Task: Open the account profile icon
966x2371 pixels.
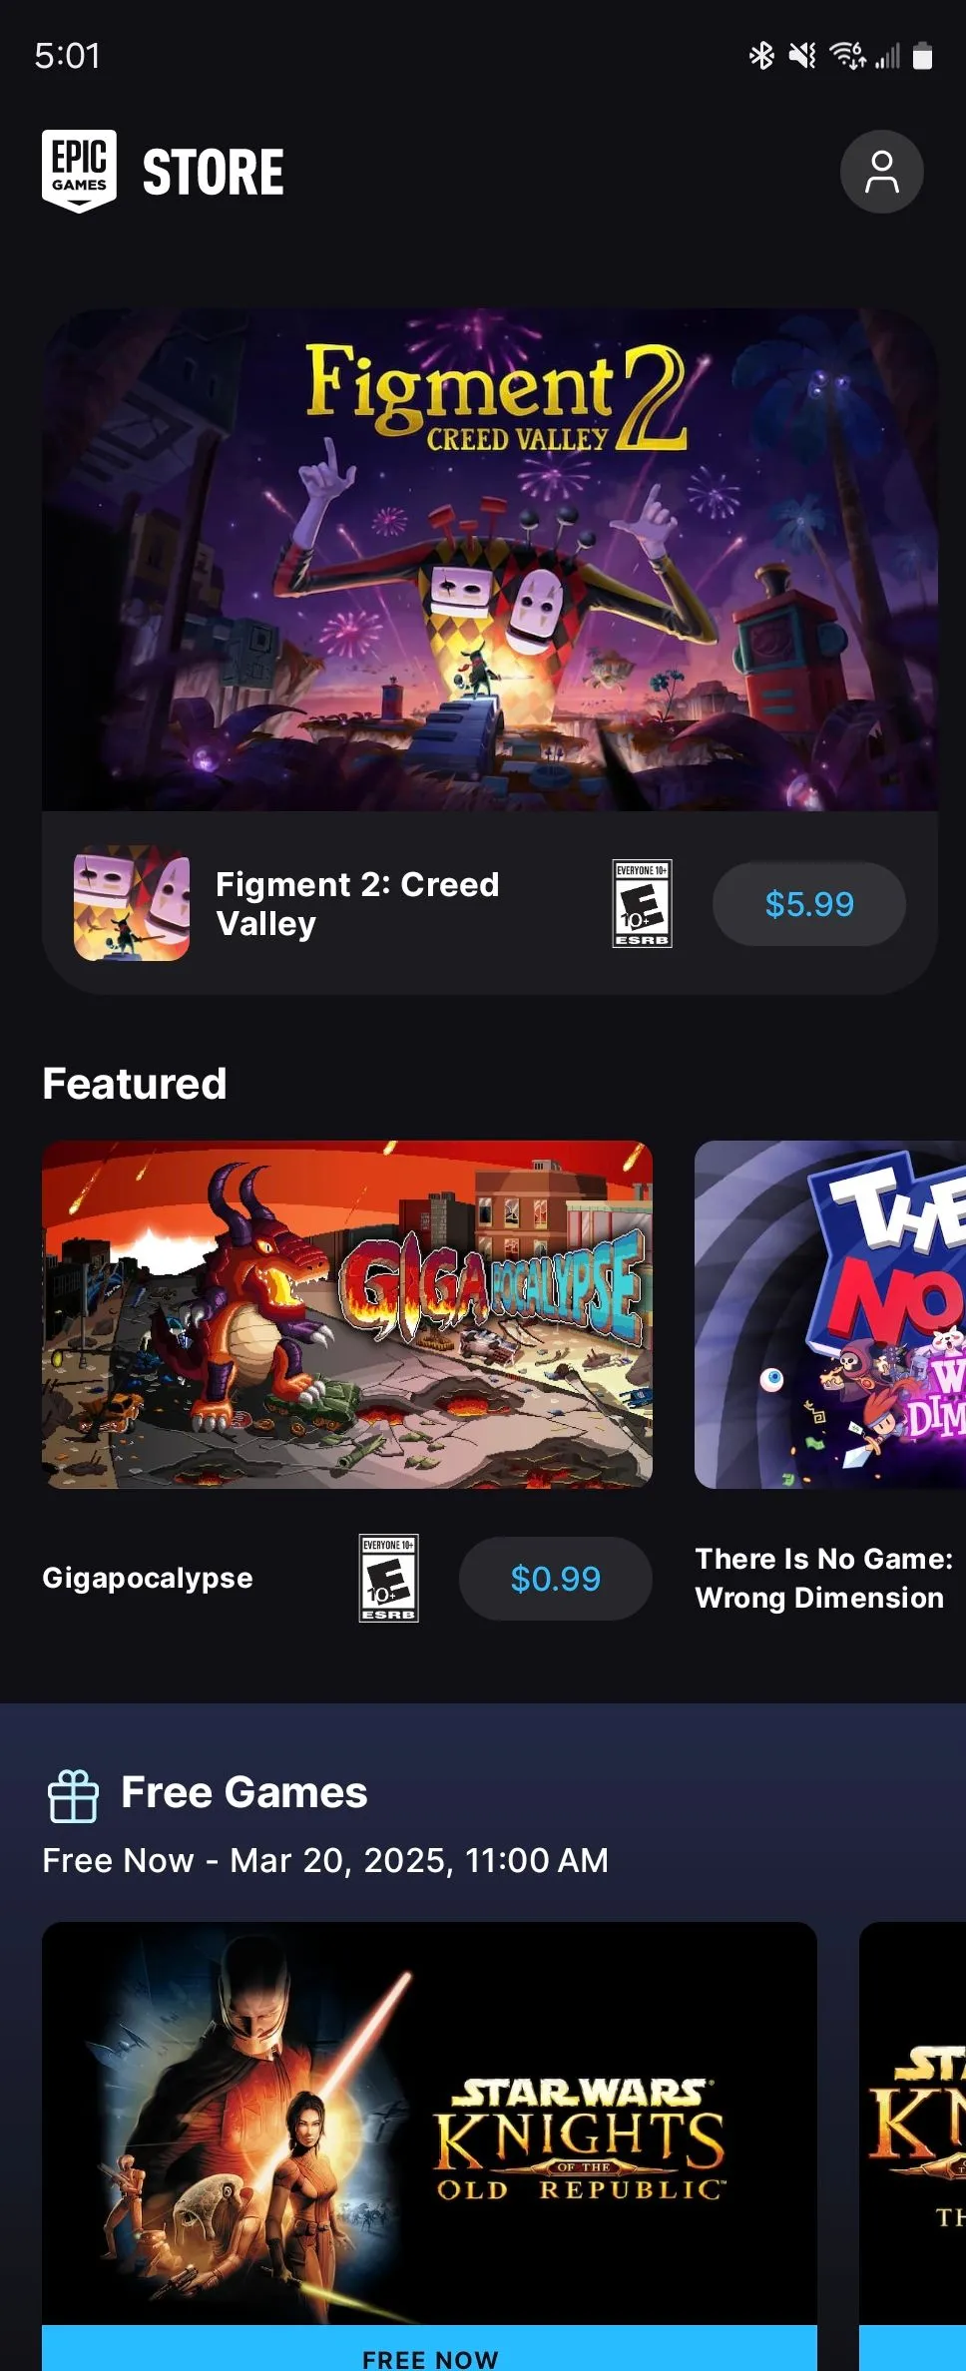Action: click(882, 171)
